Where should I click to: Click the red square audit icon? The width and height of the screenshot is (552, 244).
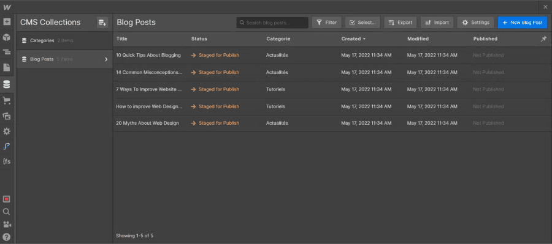[x=7, y=199]
